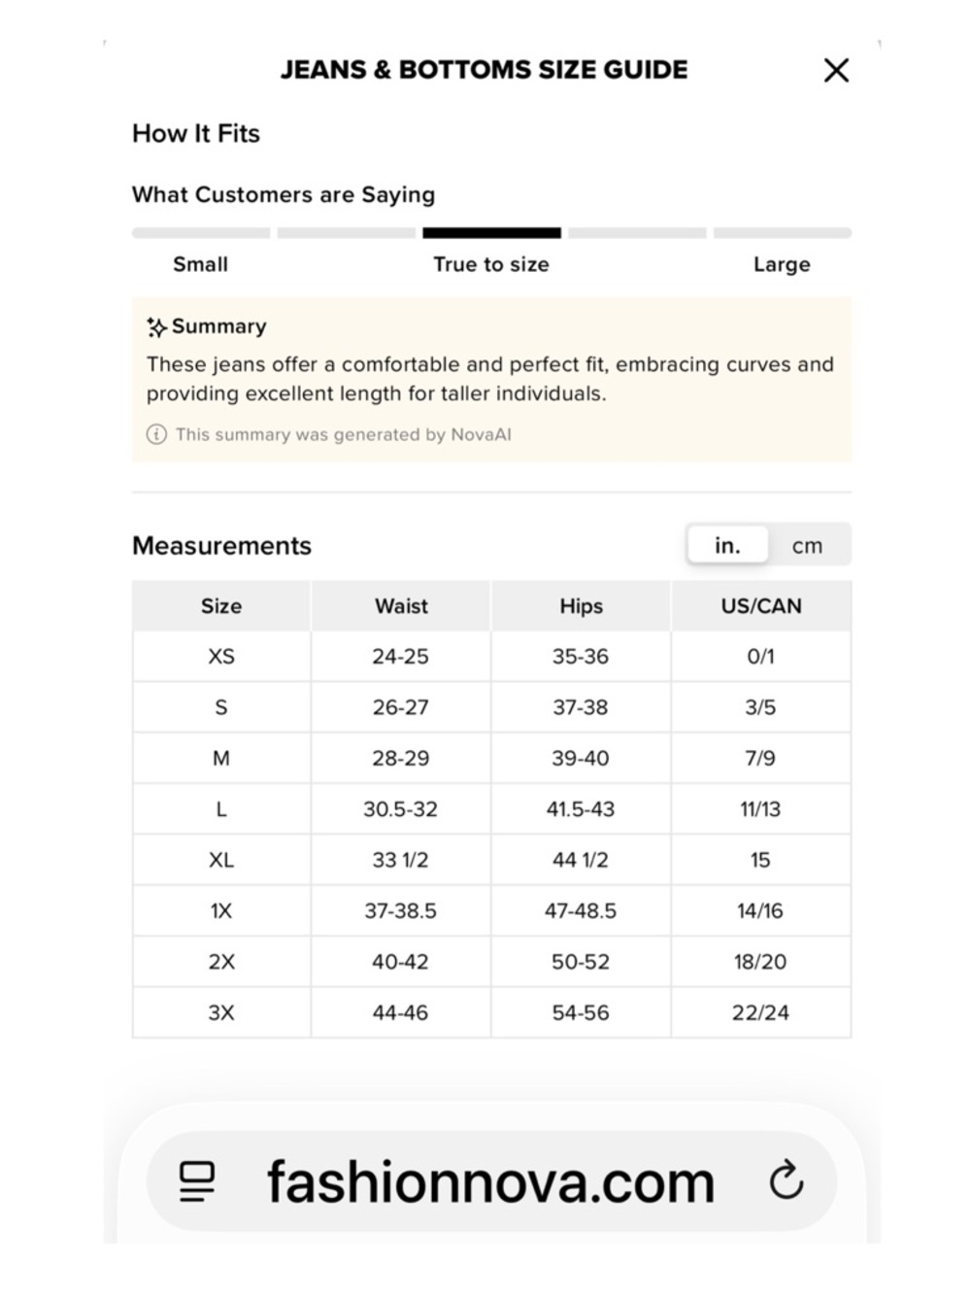The height and width of the screenshot is (1295, 971).
Task: Click the browser reload icon
Action: click(786, 1180)
